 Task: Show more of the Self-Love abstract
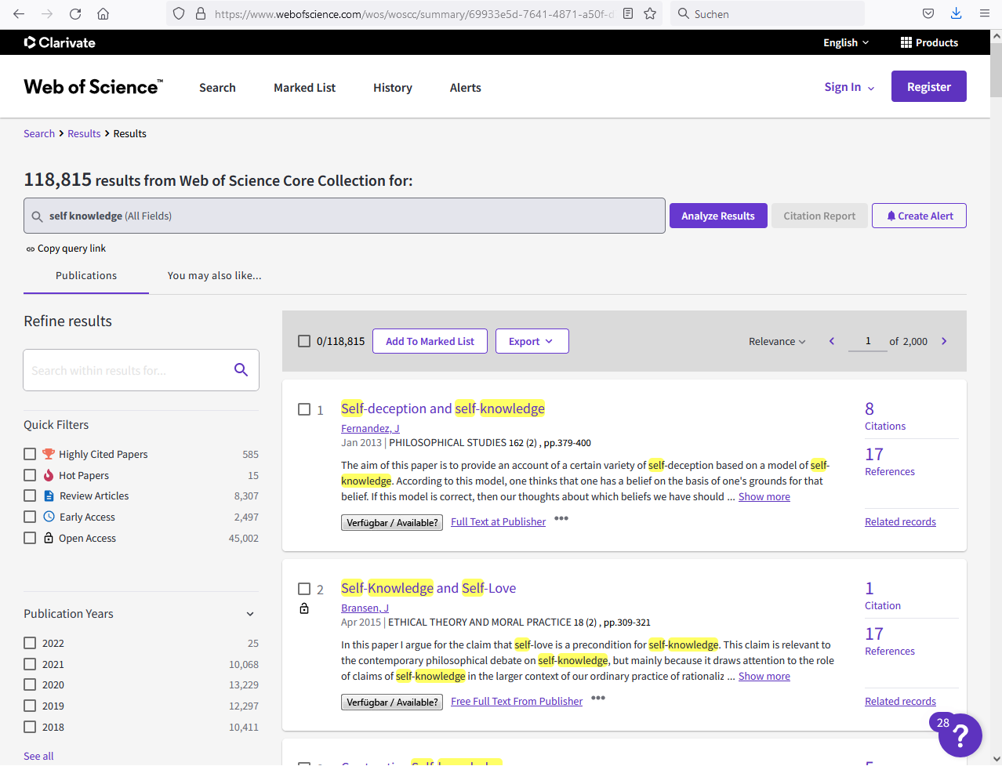pyautogui.click(x=764, y=676)
